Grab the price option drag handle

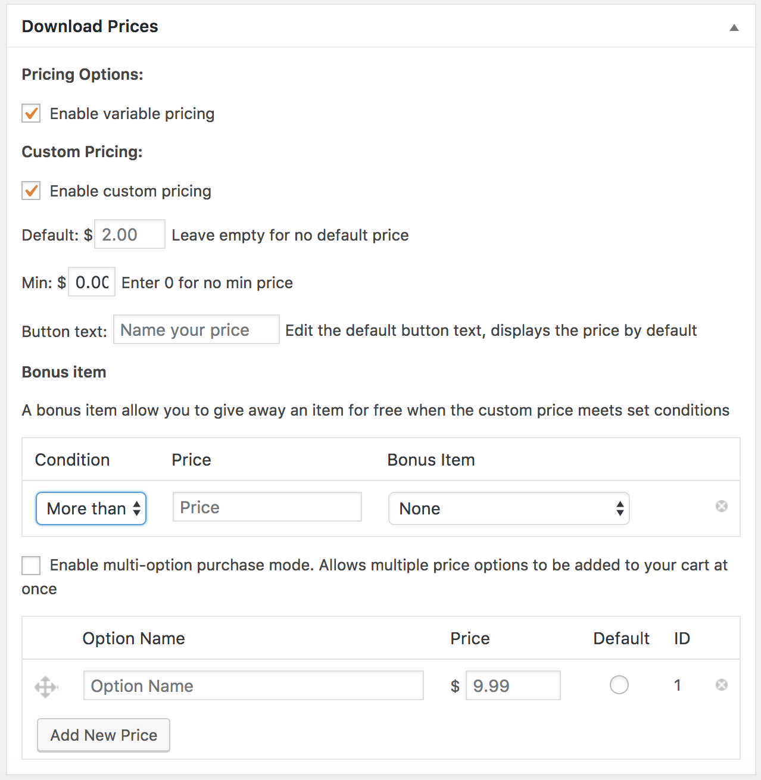(x=46, y=687)
